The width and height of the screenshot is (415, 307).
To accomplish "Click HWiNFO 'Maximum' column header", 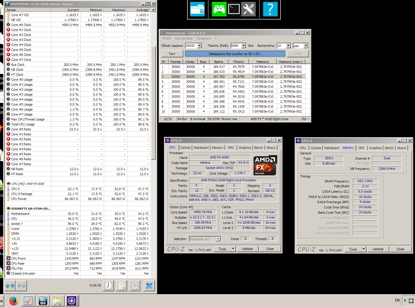I will (115, 10).
